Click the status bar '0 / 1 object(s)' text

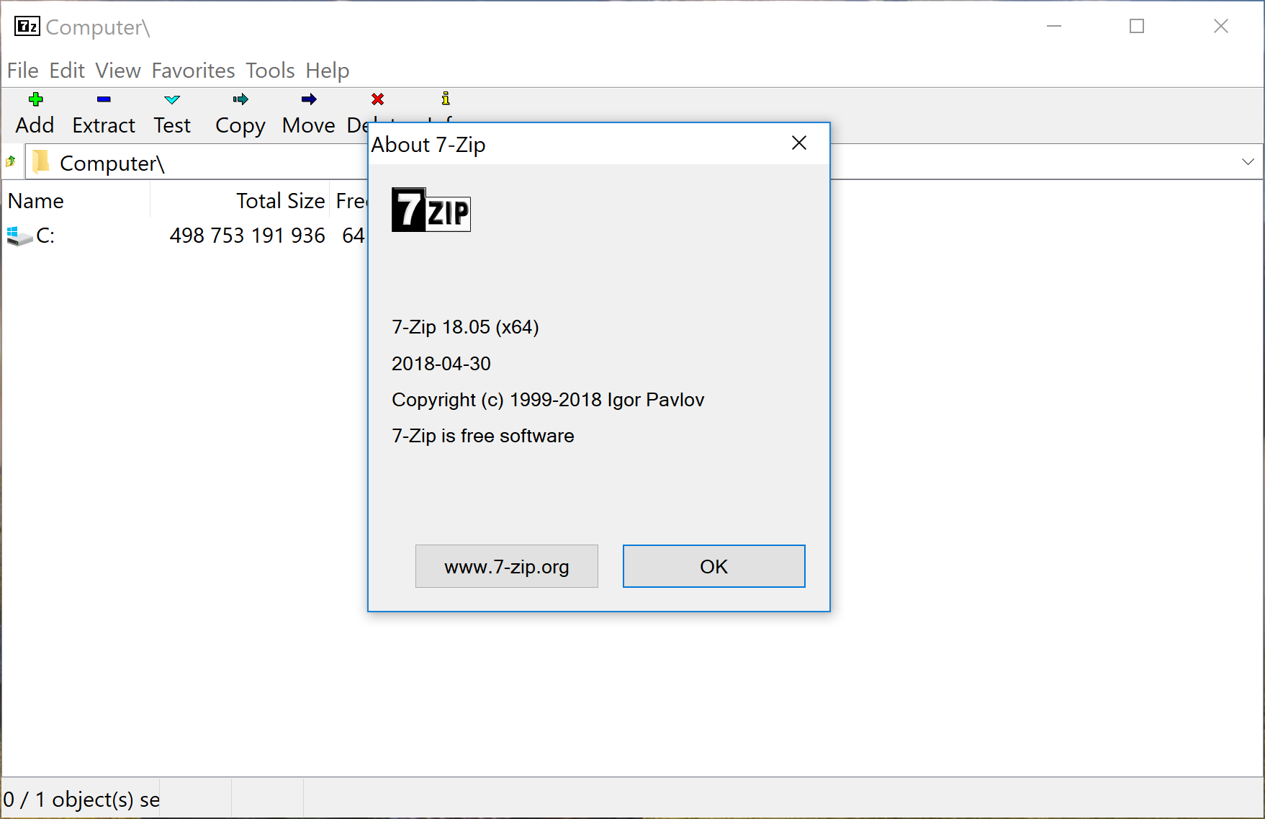81,800
